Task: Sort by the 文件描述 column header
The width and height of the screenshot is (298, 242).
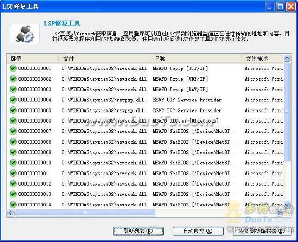Action: tap(262, 58)
